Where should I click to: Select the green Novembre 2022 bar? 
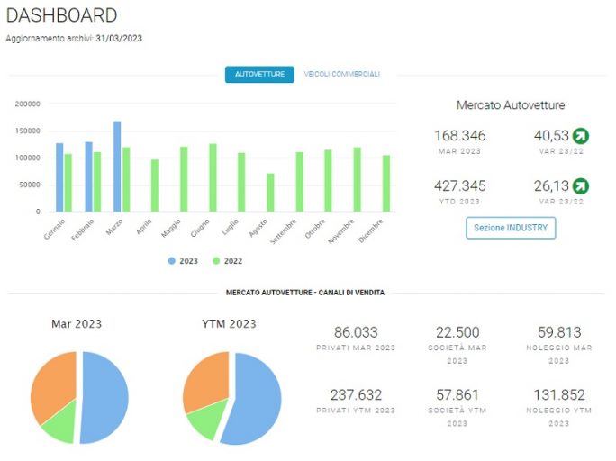(358, 180)
